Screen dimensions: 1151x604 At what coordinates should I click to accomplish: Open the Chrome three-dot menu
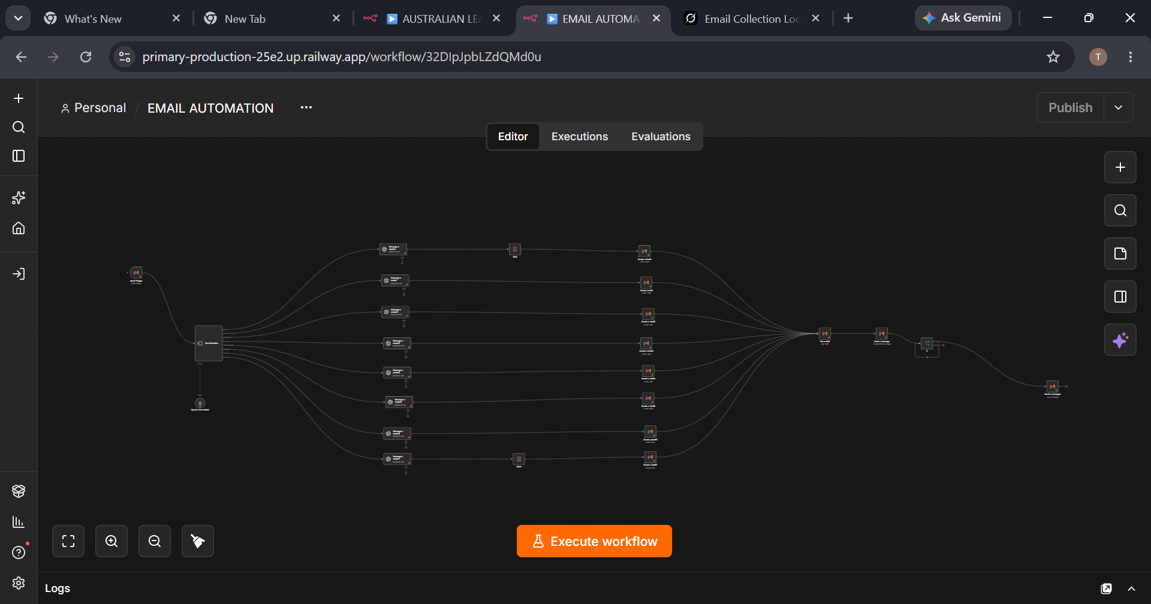click(x=1131, y=57)
